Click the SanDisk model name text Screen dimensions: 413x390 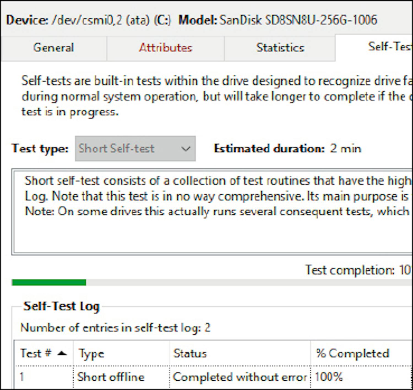click(298, 20)
